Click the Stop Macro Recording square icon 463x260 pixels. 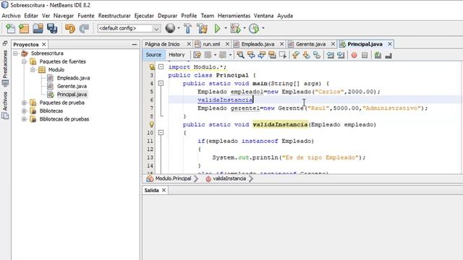[x=365, y=55]
